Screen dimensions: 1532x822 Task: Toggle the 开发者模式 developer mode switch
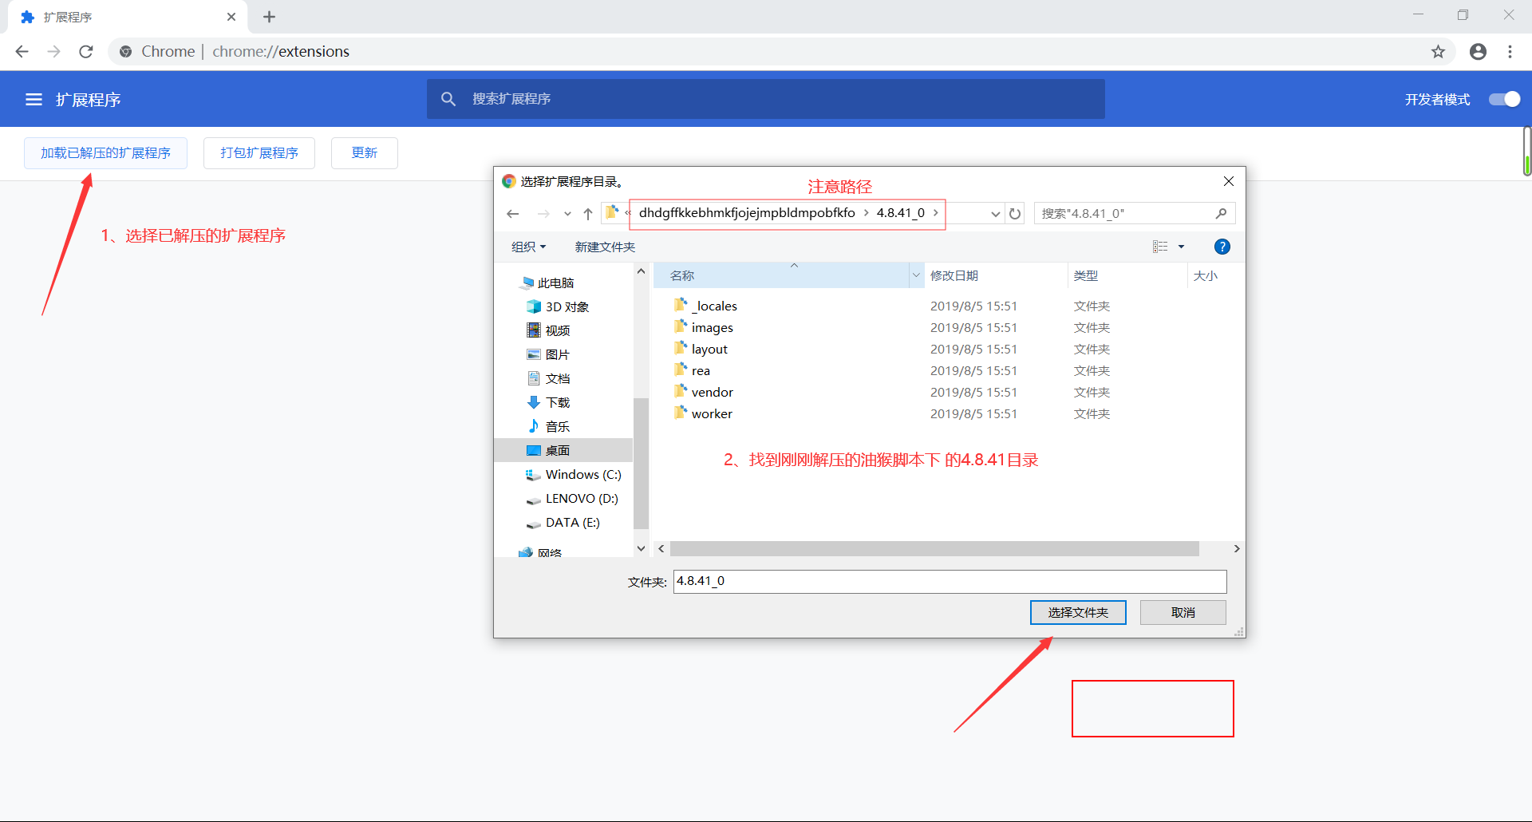(x=1504, y=99)
